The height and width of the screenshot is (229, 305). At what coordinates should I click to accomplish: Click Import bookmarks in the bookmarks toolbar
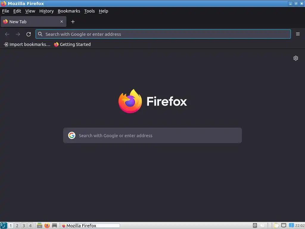pos(27,44)
